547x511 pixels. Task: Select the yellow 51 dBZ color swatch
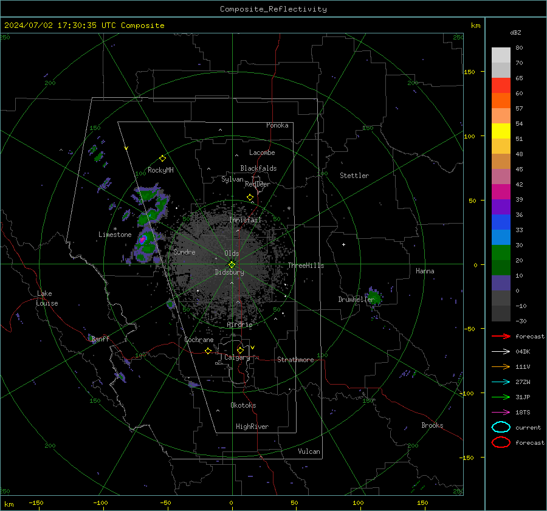click(x=501, y=131)
